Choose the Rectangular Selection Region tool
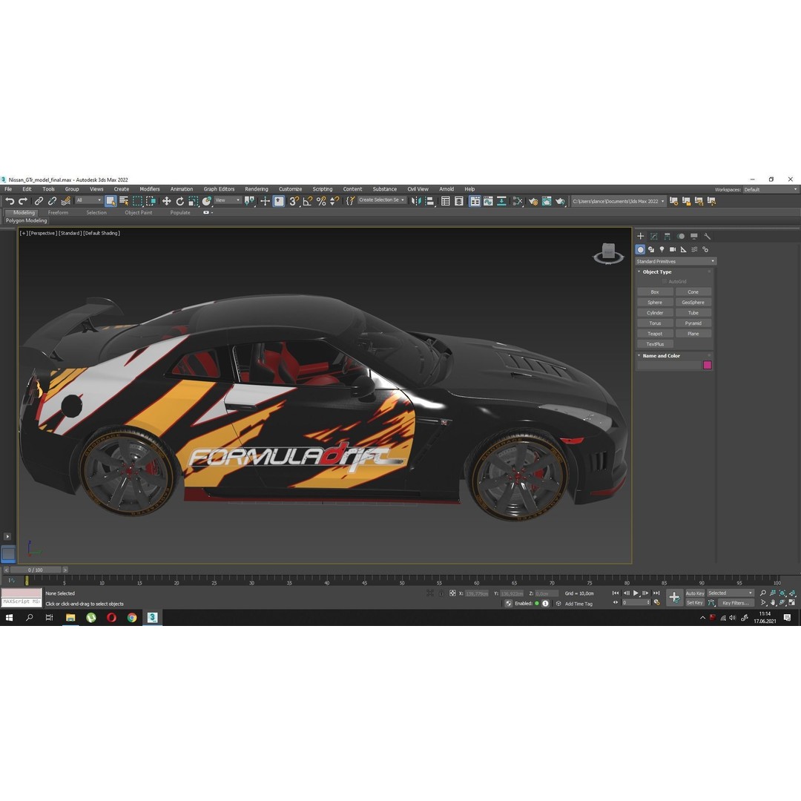 (x=137, y=201)
